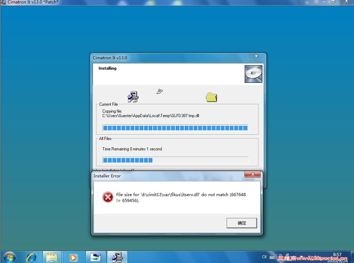Click the Time Remaining text
Image resolution: width=354 pixels, height=263 pixels.
[x=132, y=149]
